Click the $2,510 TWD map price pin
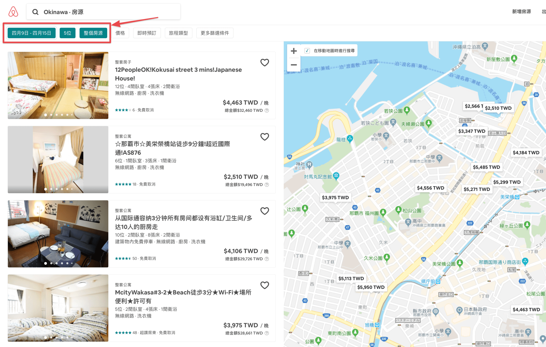 tap(498, 108)
